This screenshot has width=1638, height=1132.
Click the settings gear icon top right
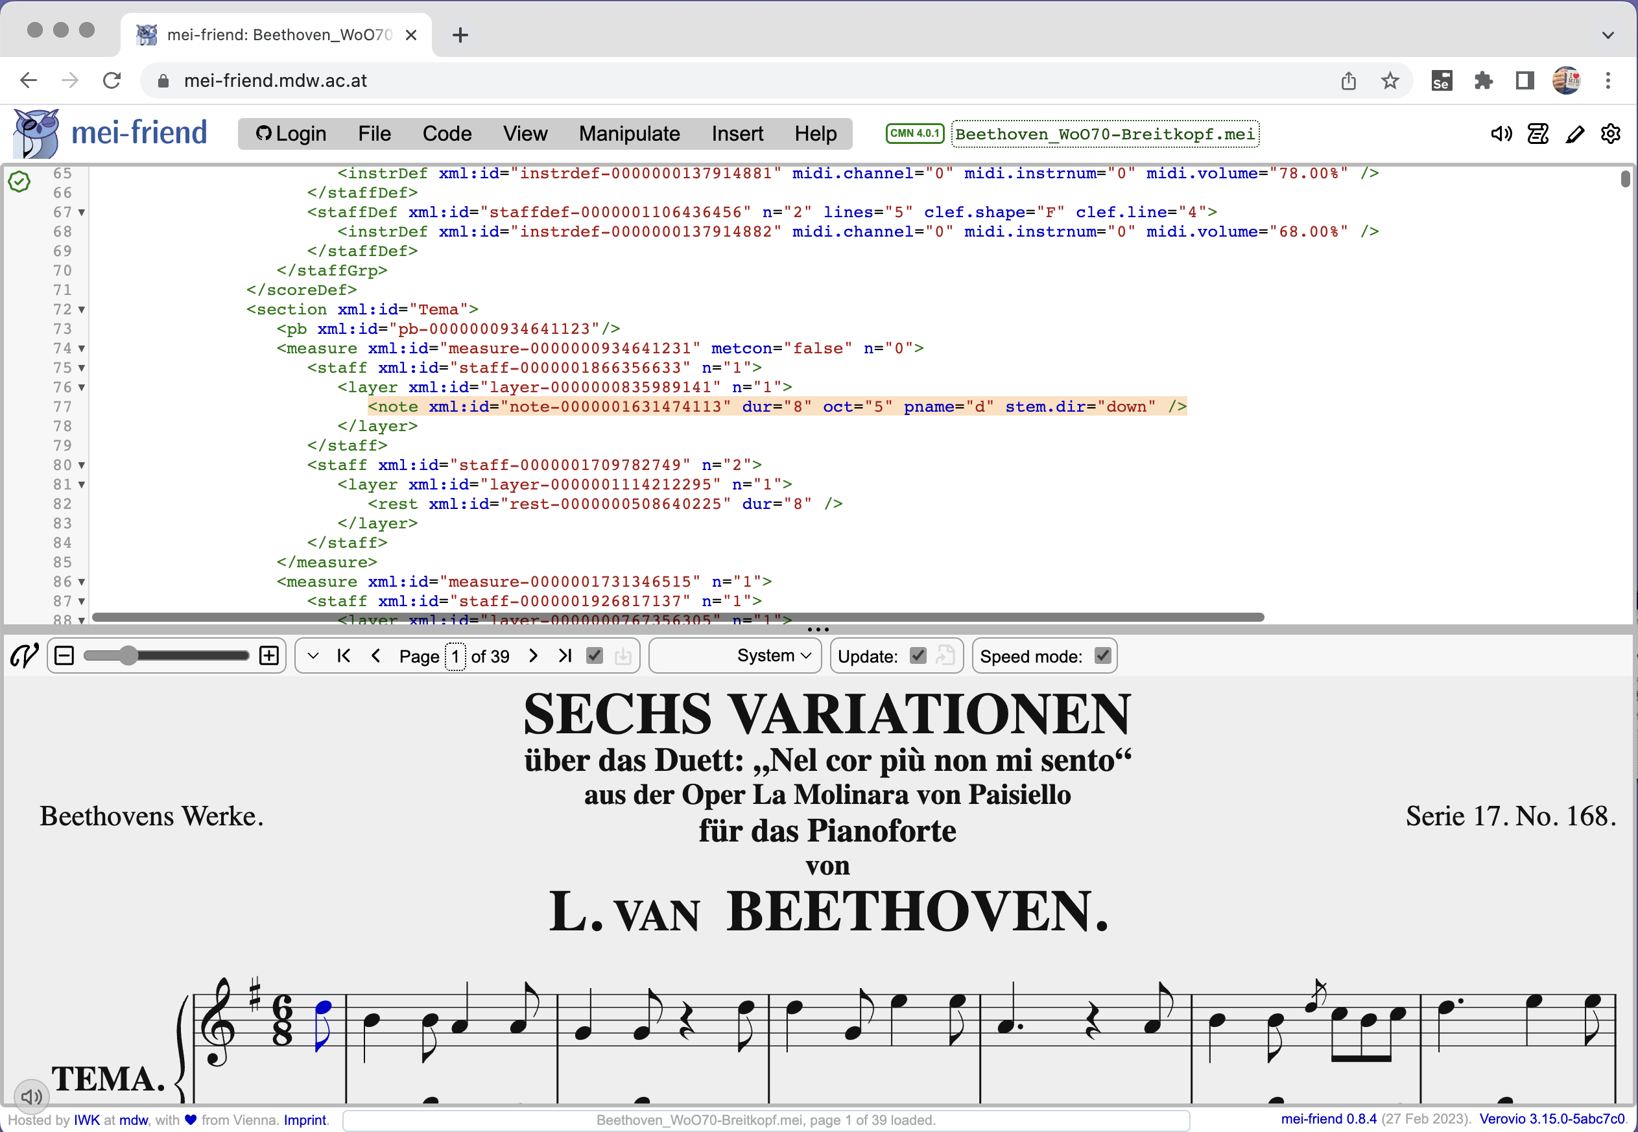pyautogui.click(x=1609, y=133)
